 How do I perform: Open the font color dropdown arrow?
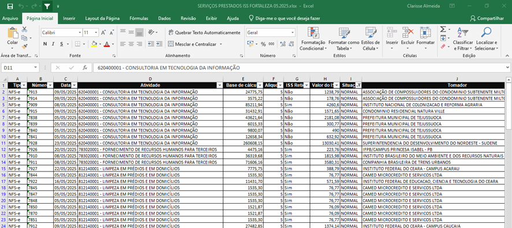[113, 44]
